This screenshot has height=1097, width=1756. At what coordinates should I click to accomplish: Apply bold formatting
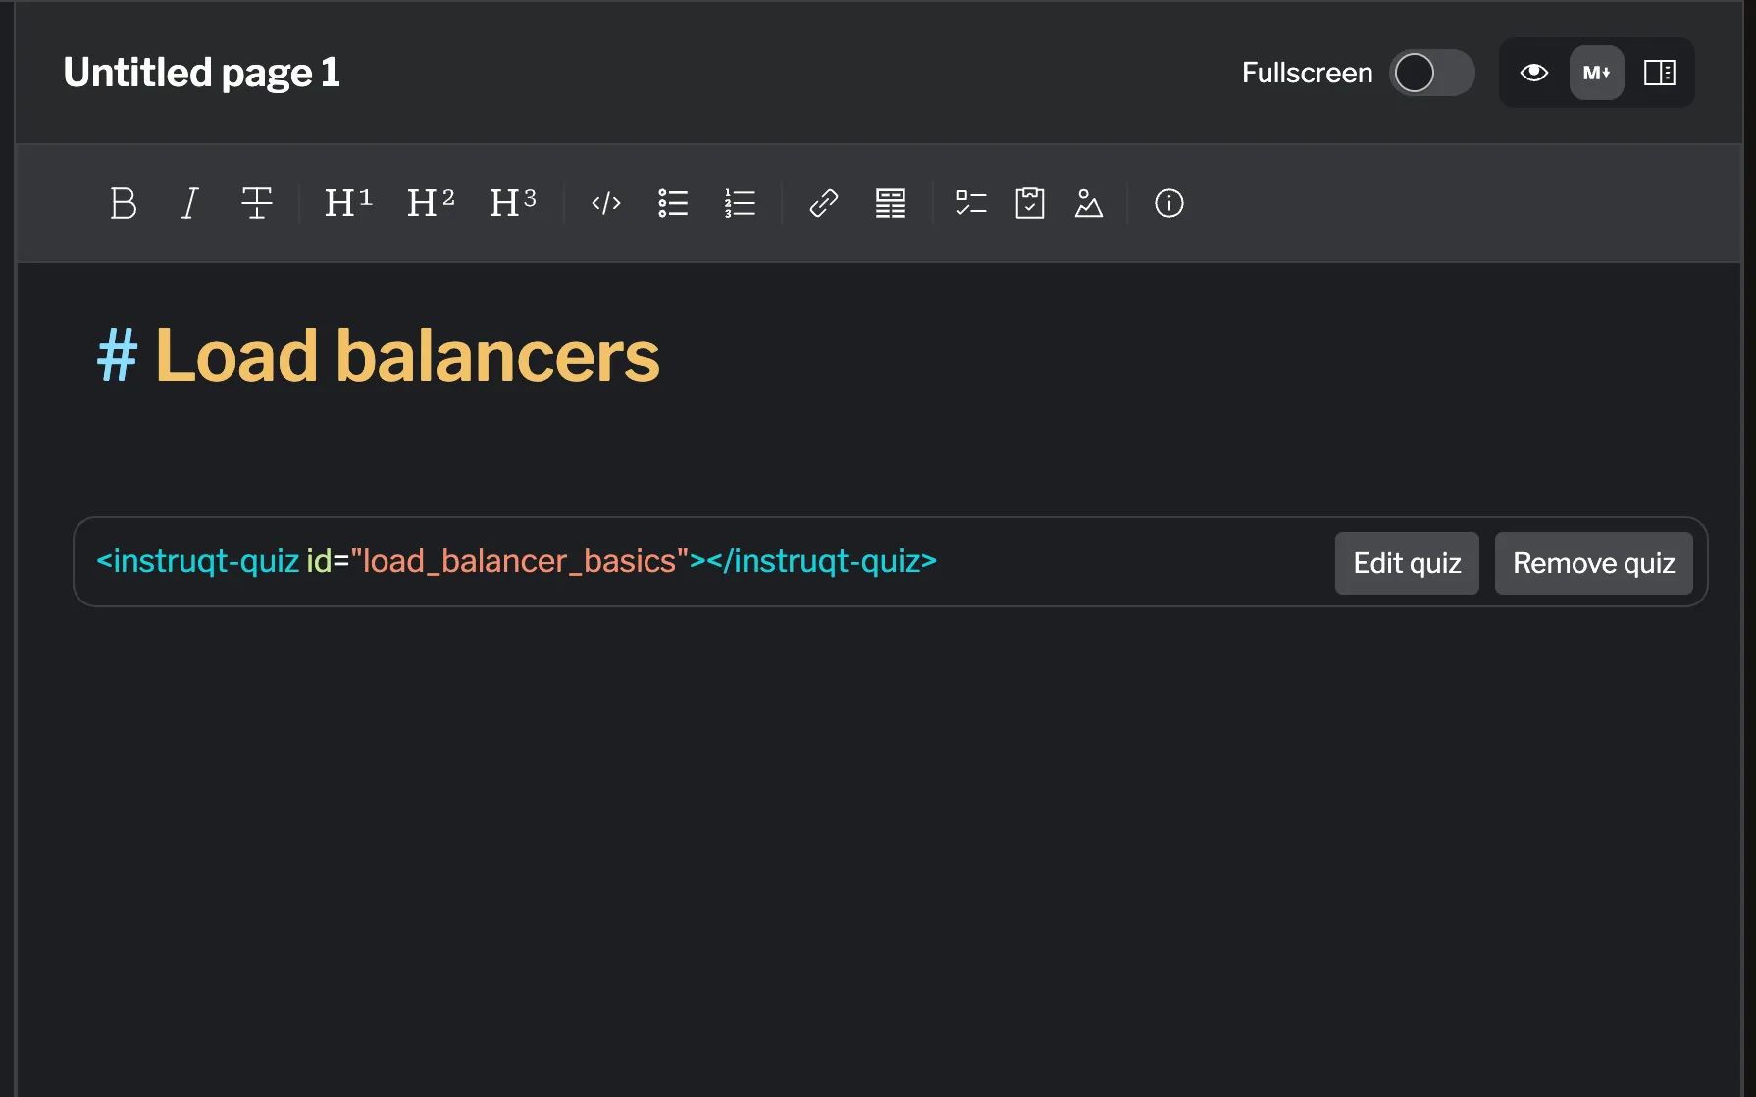[x=124, y=203]
